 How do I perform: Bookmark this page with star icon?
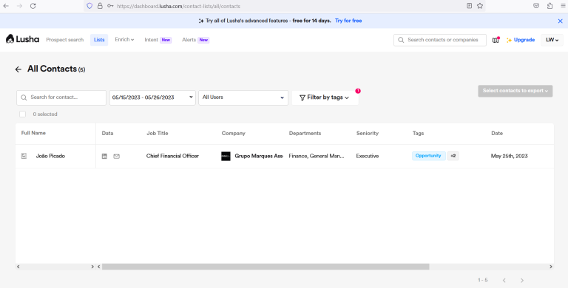480,6
